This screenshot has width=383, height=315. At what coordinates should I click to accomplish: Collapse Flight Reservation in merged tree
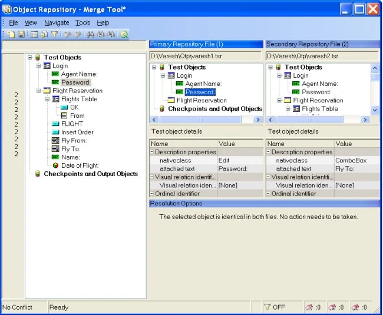point(38,91)
